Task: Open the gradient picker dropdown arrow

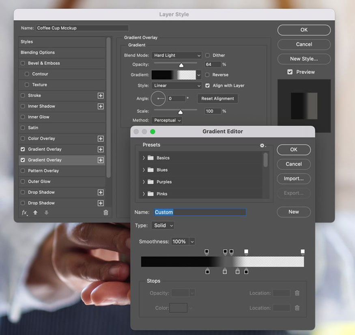Action: pos(199,75)
